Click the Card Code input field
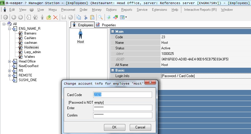This screenshot has height=134, width=251. coord(122,95)
